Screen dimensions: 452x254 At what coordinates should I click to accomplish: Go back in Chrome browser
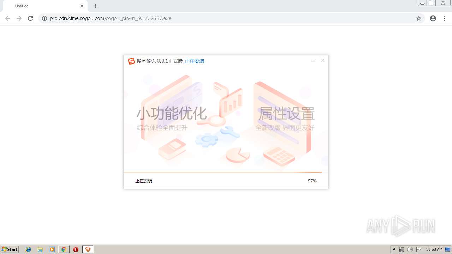(8, 18)
